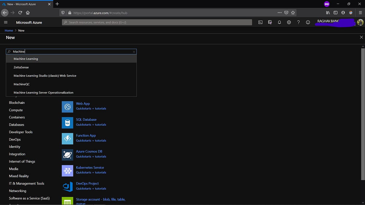Viewport: 365px width, 205px height.
Task: Open the Directory + subscription filter icon
Action: pos(270,22)
